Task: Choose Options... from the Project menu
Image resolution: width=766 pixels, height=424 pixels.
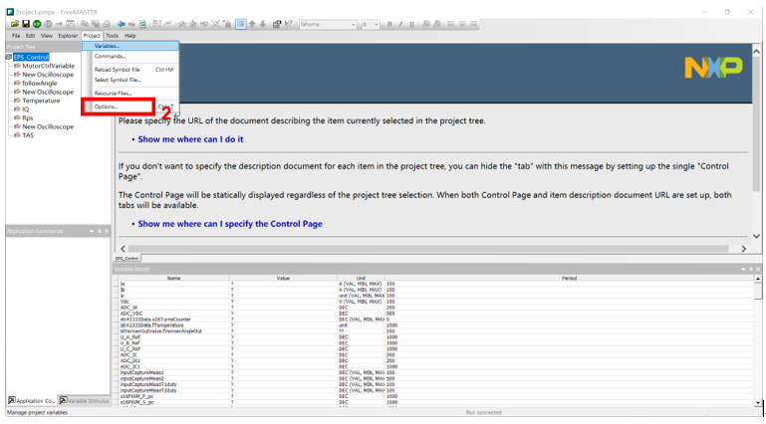Action: coord(107,106)
